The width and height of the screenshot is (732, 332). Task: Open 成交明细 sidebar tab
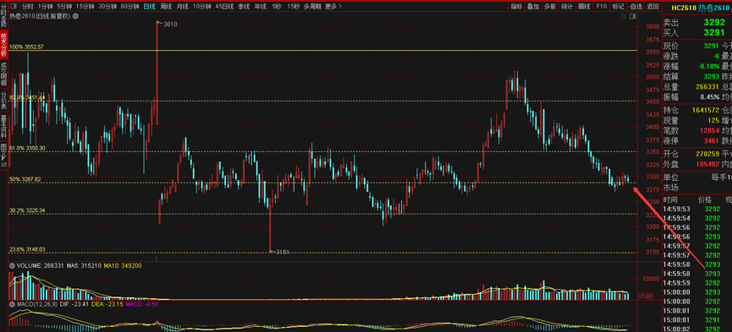click(x=3, y=73)
